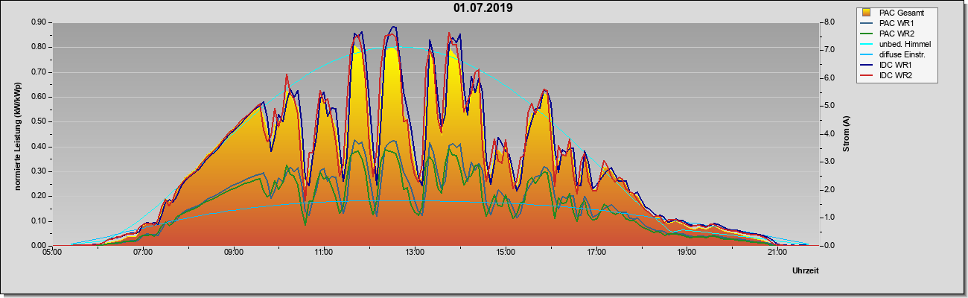Click the 13:00 time axis label
This screenshot has width=968, height=298.
415,253
